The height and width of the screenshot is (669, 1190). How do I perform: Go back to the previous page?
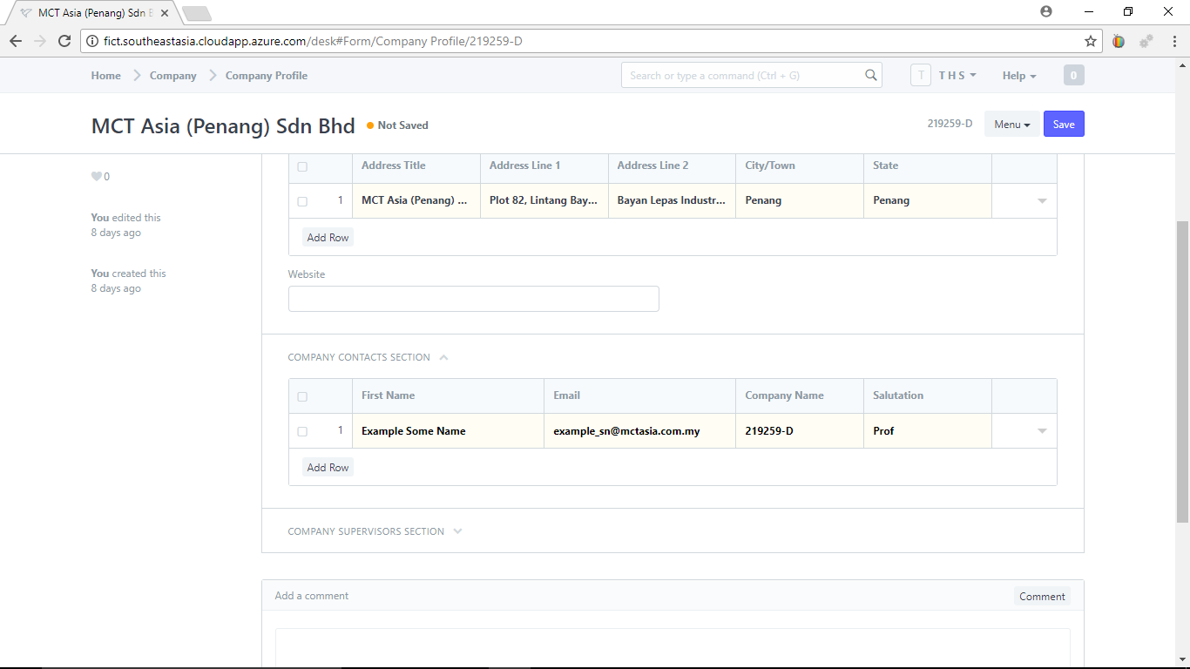click(x=16, y=41)
